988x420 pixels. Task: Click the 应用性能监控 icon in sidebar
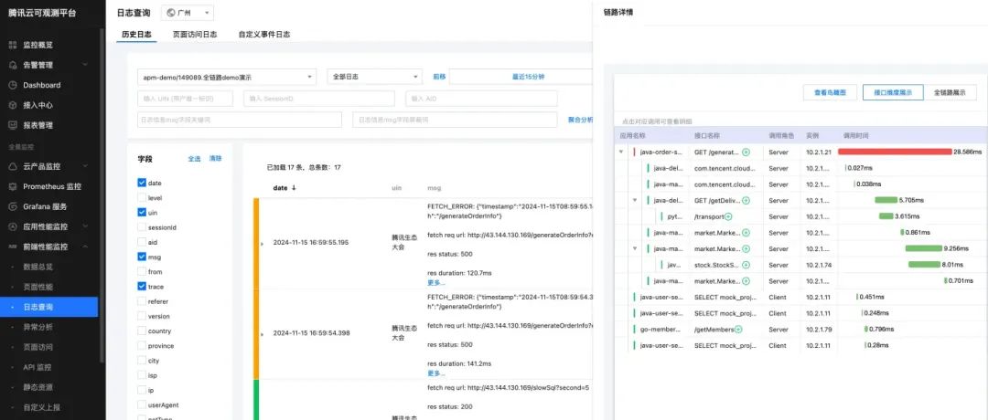tap(13, 226)
